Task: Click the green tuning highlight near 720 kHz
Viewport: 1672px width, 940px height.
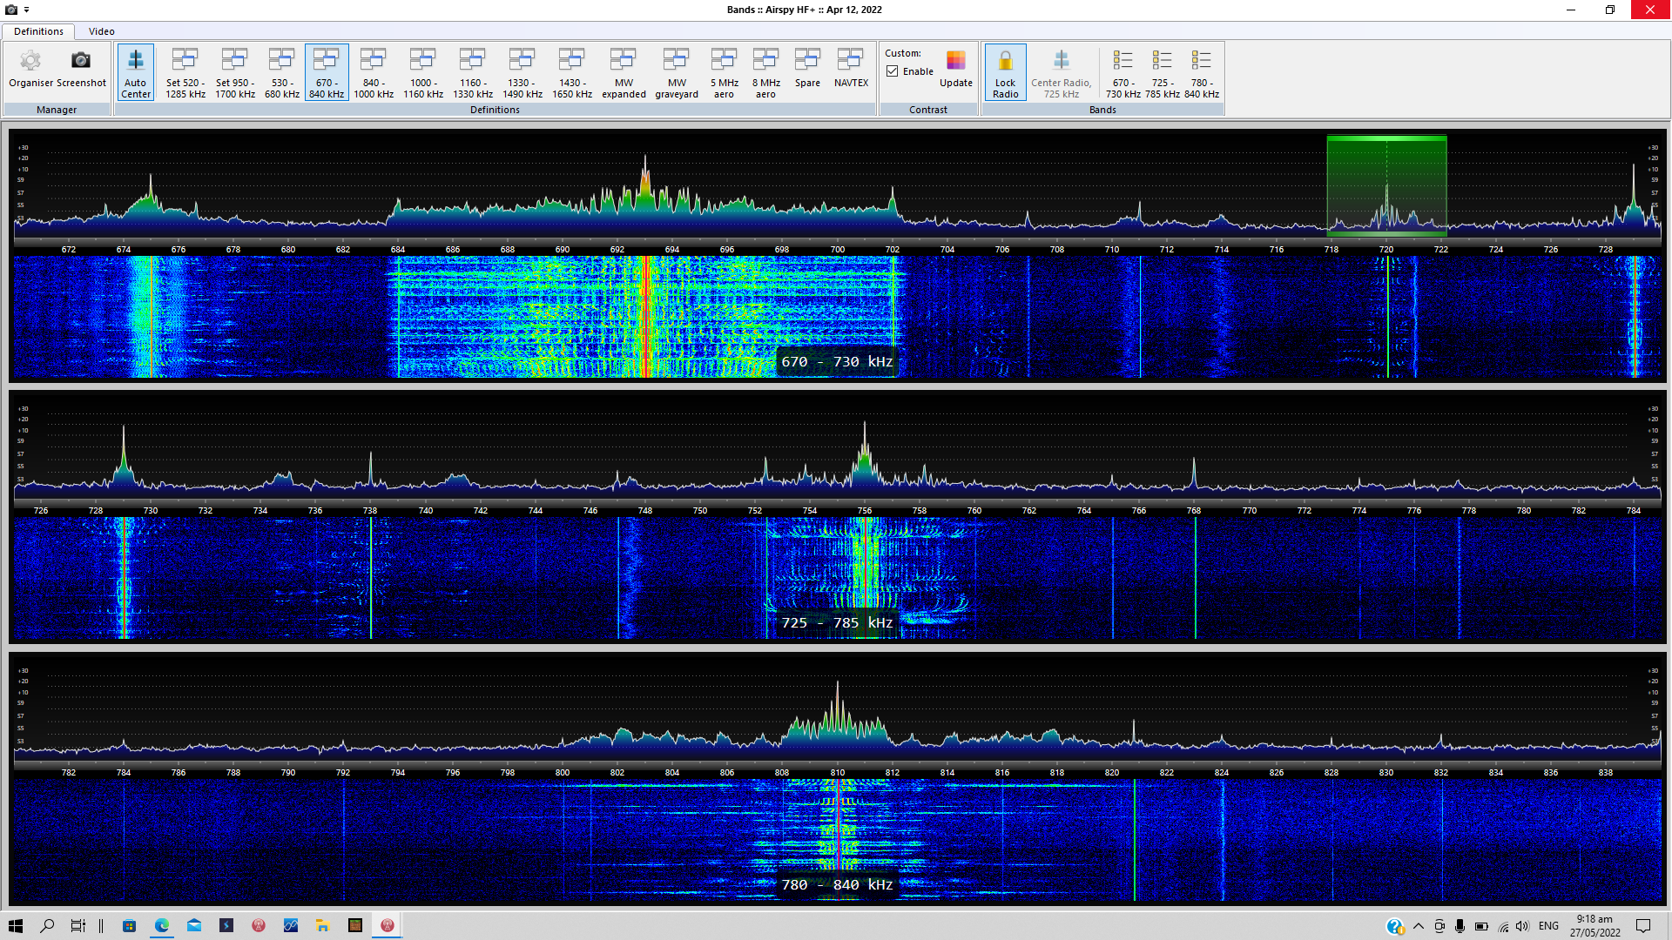Action: coord(1386,185)
